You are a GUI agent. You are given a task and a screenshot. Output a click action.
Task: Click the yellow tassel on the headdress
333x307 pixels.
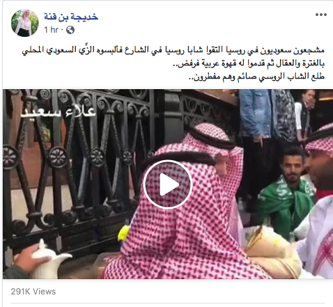(124, 233)
